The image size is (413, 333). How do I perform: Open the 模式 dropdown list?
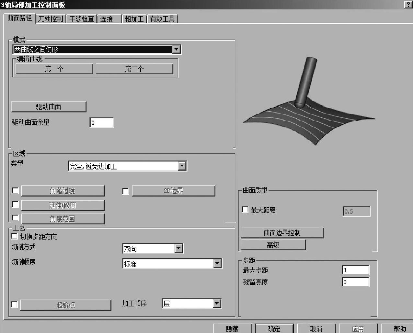click(x=176, y=49)
